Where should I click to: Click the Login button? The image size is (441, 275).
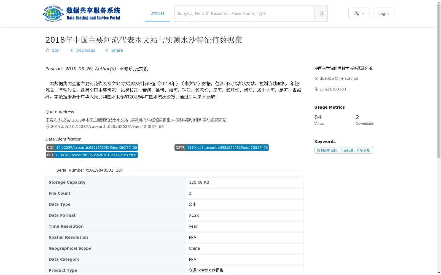pos(383,13)
